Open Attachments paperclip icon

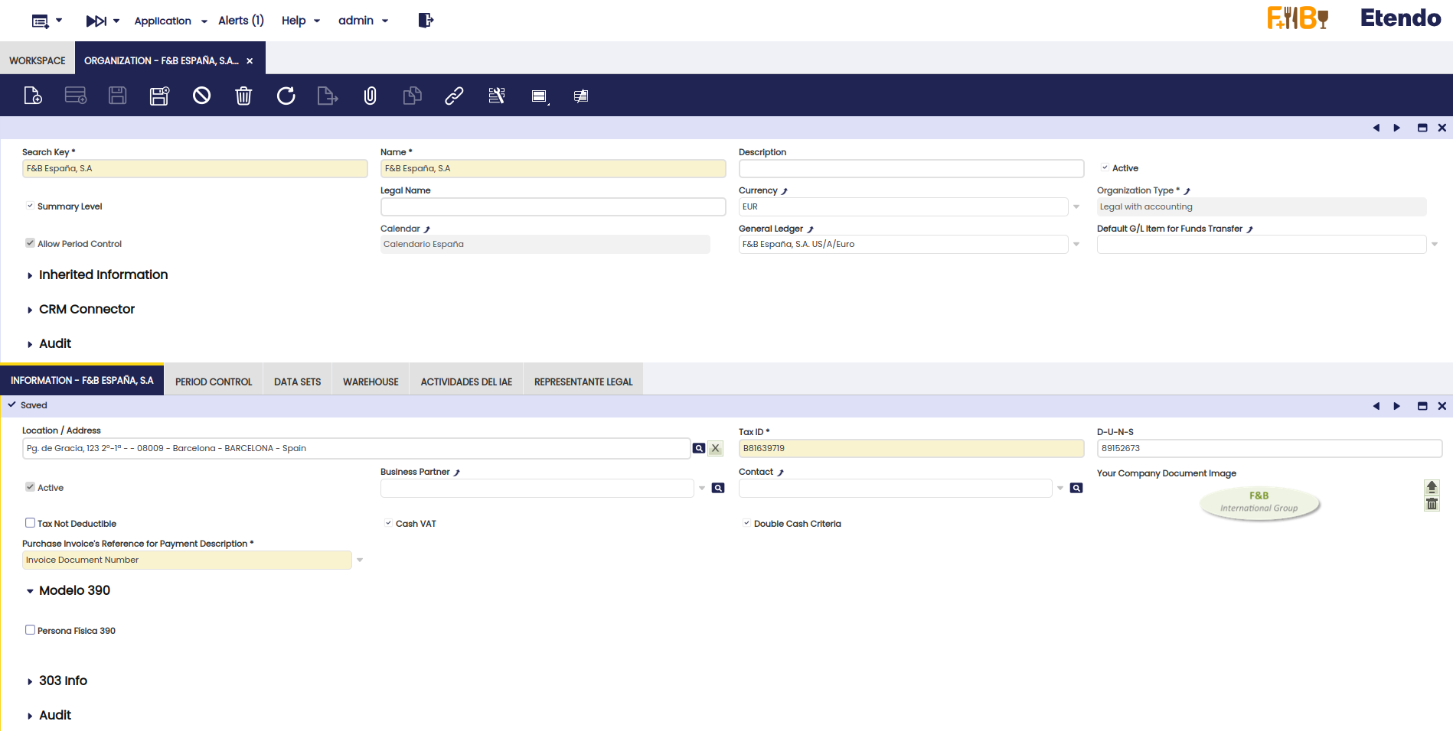click(x=370, y=96)
